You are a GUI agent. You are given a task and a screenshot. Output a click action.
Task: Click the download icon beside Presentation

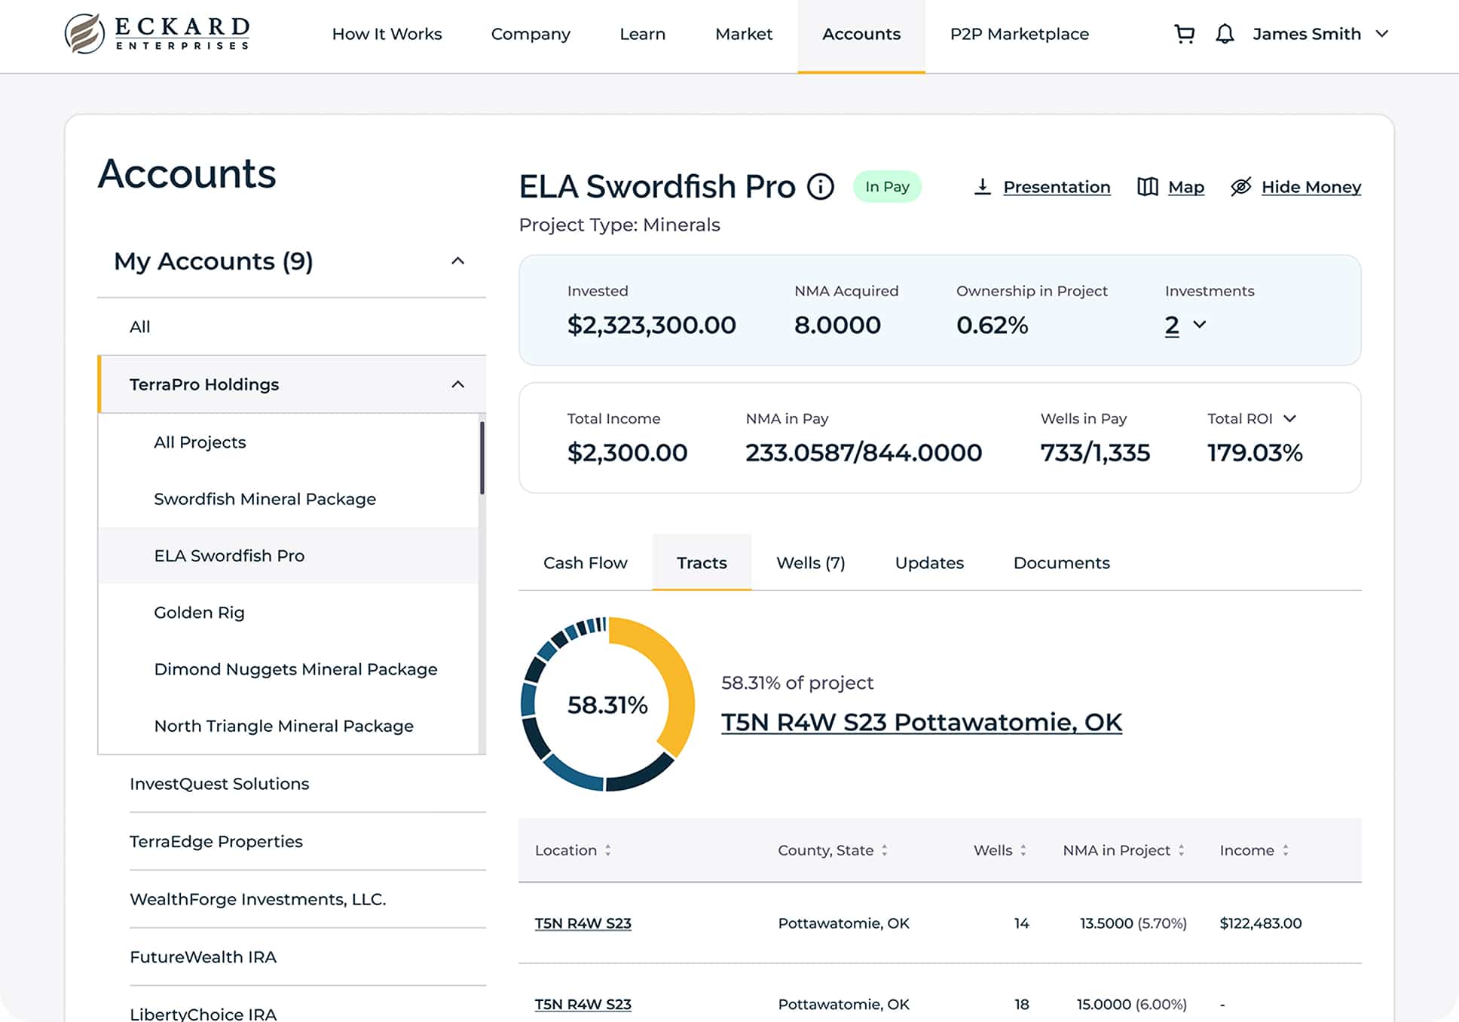click(x=982, y=186)
